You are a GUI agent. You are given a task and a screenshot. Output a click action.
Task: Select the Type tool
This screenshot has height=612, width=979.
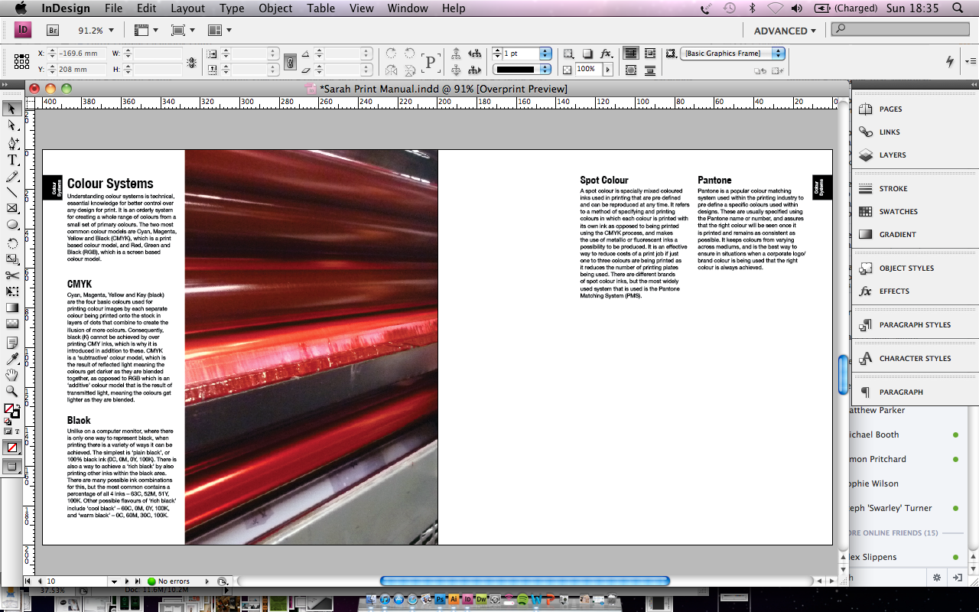pyautogui.click(x=12, y=160)
